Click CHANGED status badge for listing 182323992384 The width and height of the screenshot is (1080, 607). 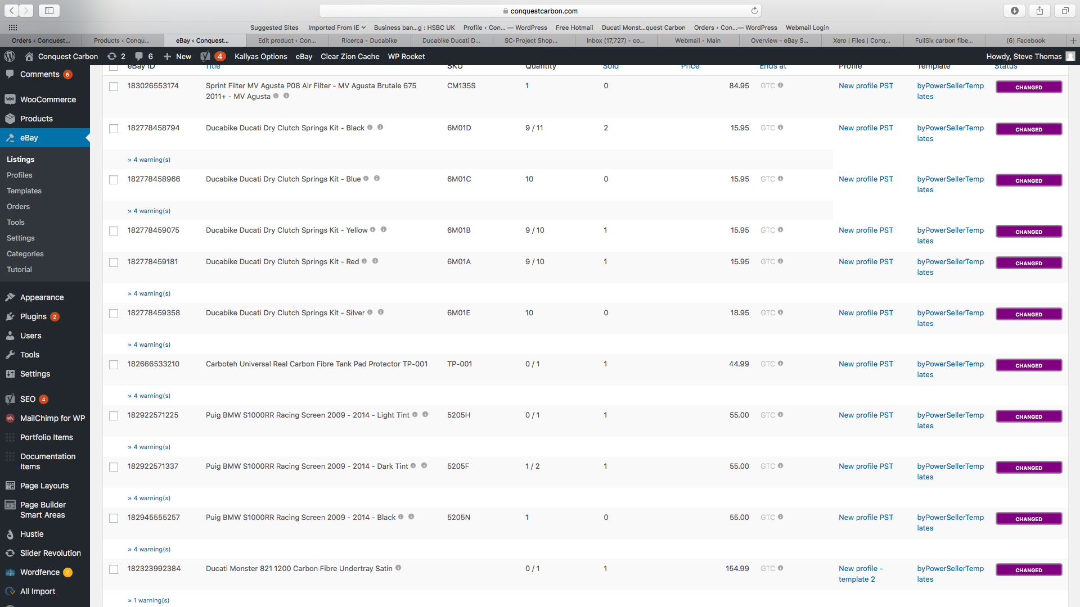(x=1029, y=570)
